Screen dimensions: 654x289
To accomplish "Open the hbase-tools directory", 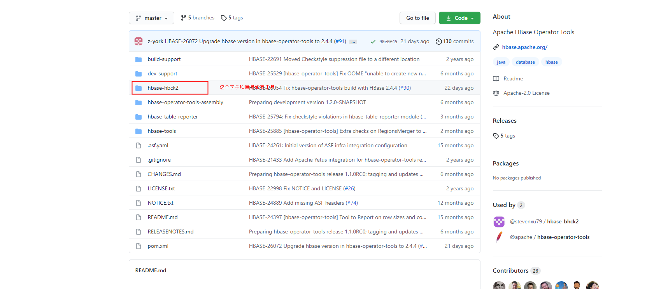I will point(162,131).
